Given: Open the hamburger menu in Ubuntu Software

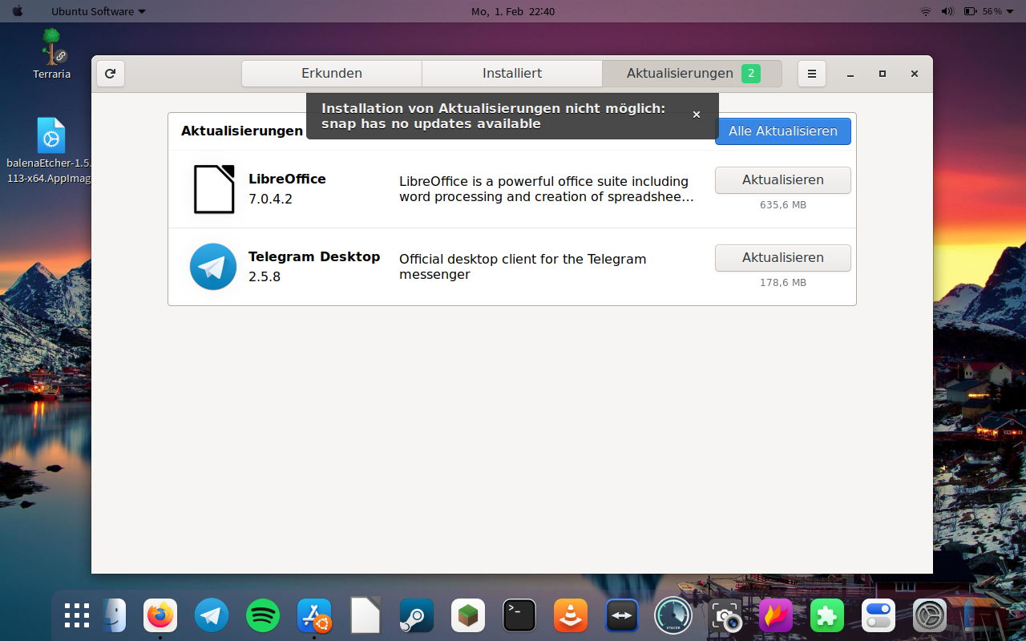Looking at the screenshot, I should [x=811, y=74].
